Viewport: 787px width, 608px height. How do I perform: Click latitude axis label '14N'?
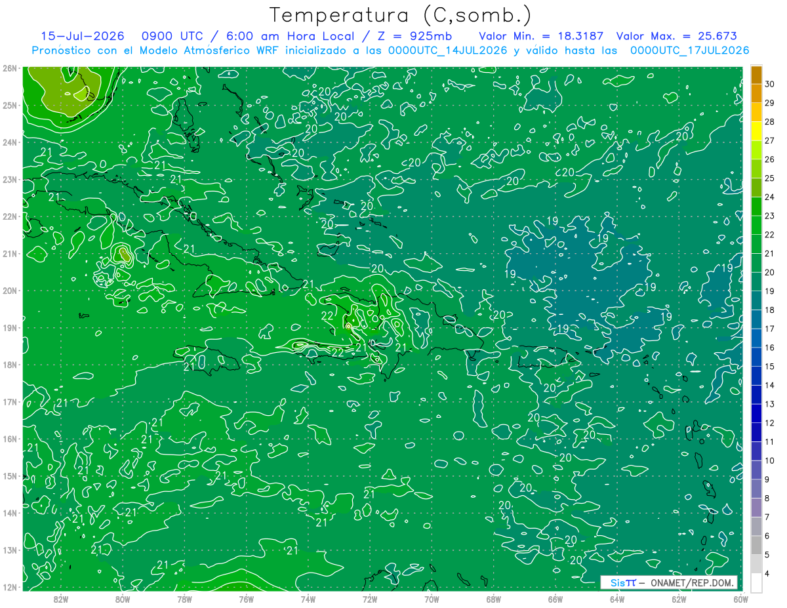click(x=10, y=513)
